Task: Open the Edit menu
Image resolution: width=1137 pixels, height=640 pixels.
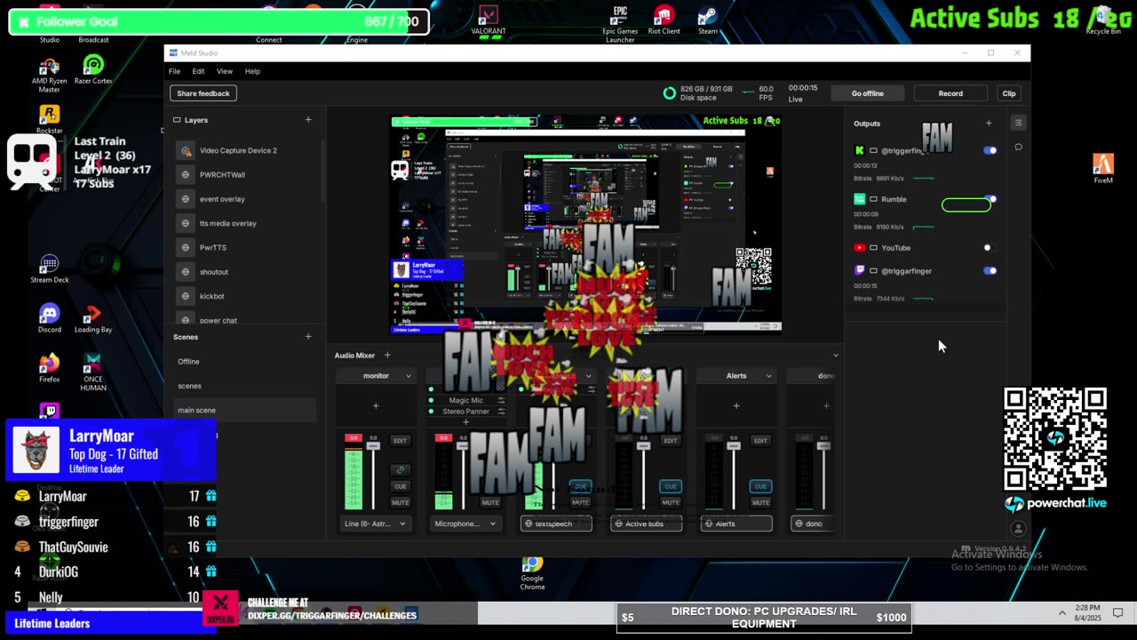Action: pyautogui.click(x=198, y=71)
